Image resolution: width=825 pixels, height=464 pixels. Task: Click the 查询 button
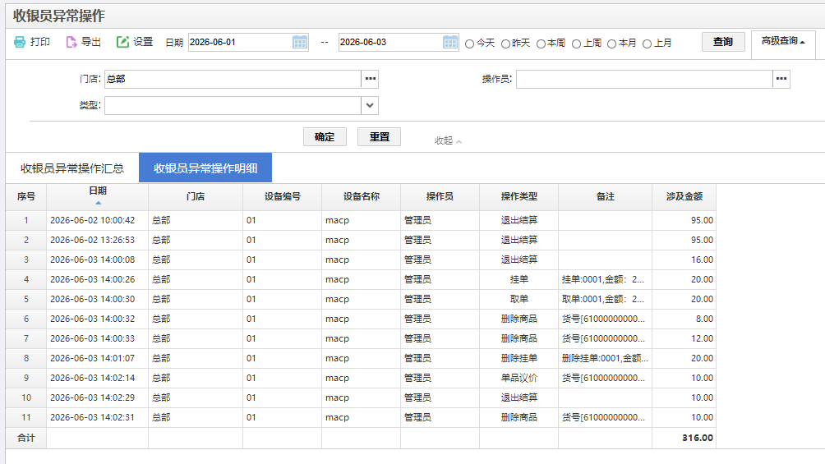723,42
